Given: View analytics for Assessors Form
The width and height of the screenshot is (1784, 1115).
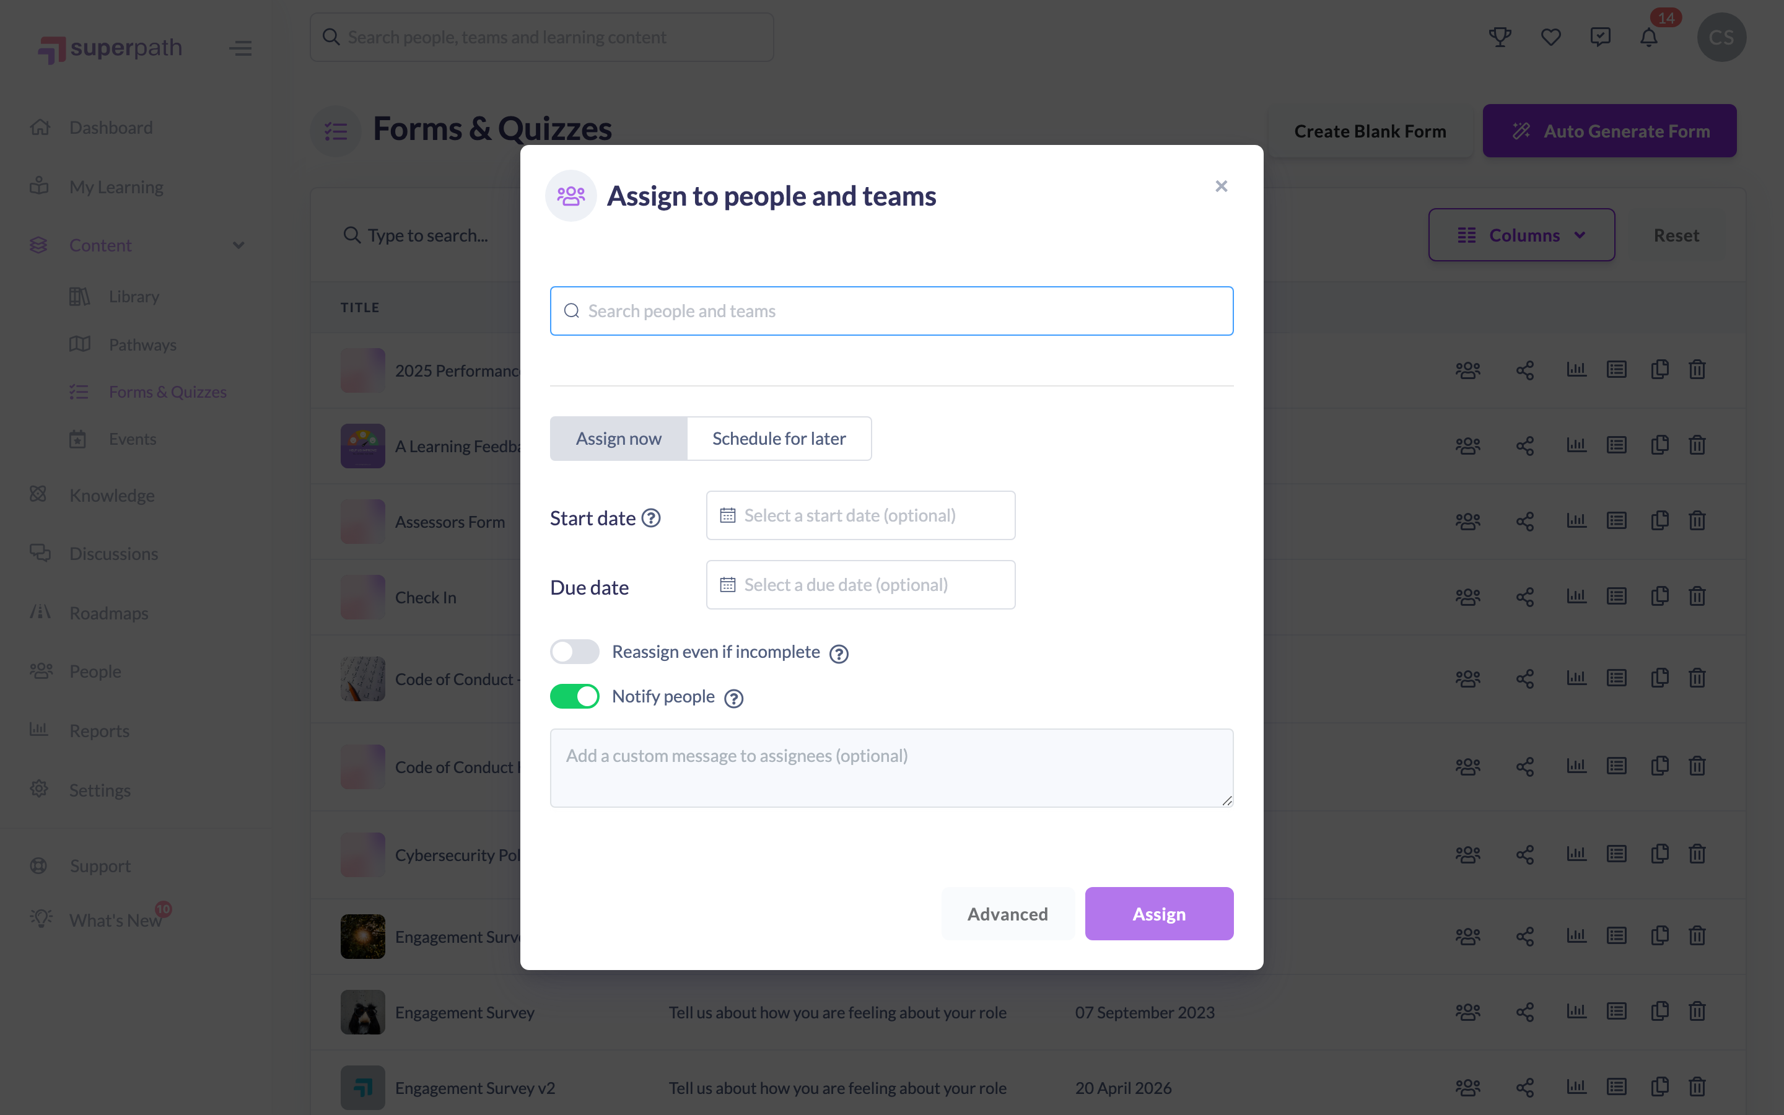Looking at the screenshot, I should (x=1576, y=520).
